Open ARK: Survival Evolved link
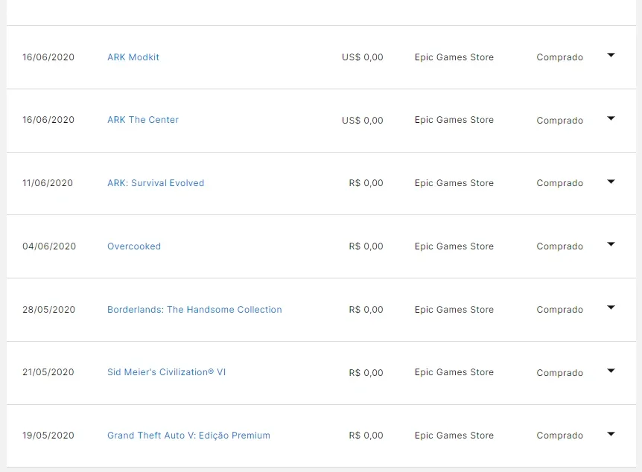The image size is (642, 472). coord(156,183)
